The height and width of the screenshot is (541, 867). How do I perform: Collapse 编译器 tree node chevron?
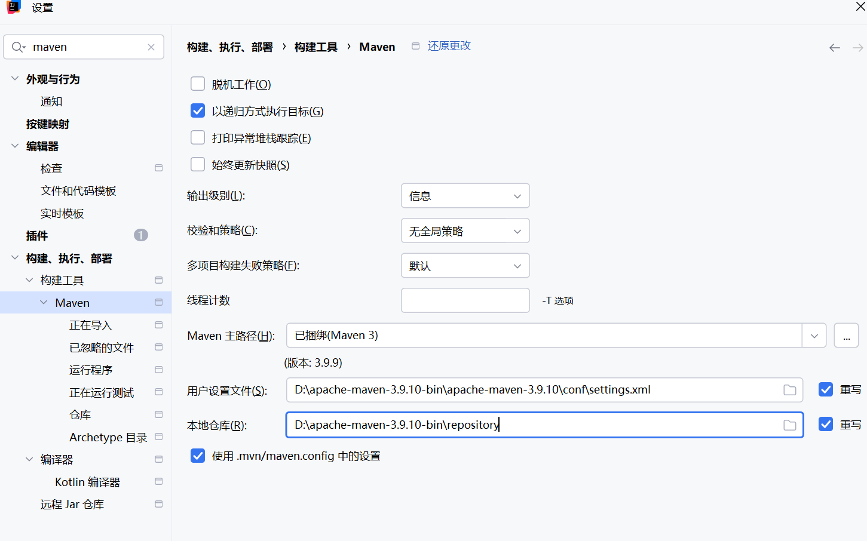click(x=29, y=459)
